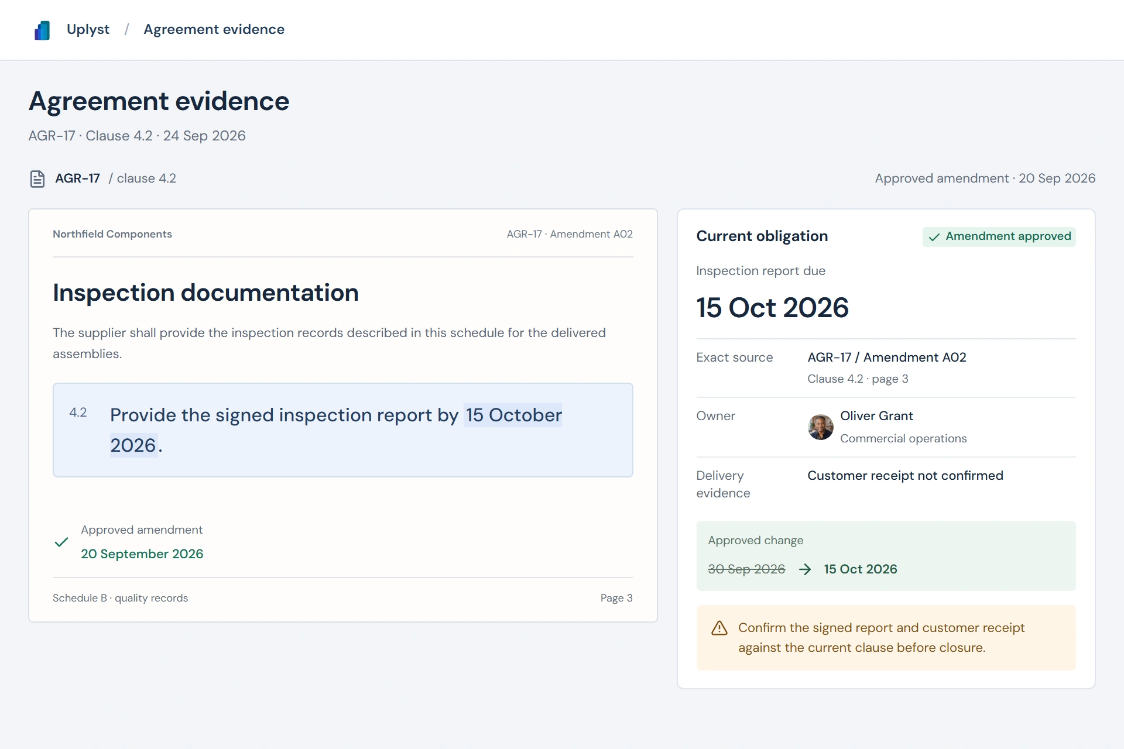Click the large "15 Oct 2026" due date
Screen dimensions: 1124x749
772,308
